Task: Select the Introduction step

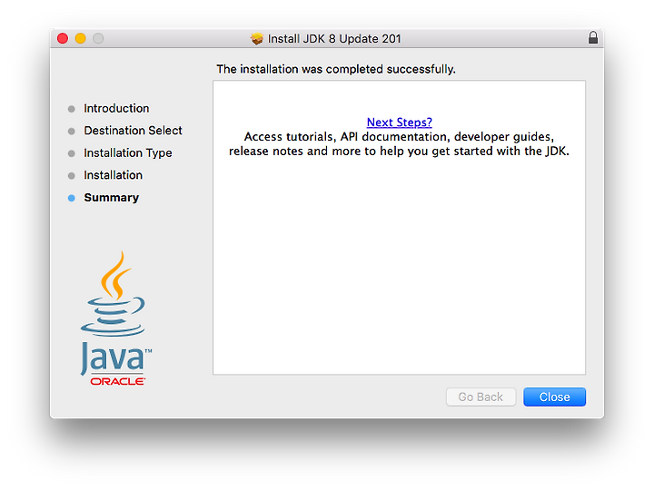Action: click(116, 108)
